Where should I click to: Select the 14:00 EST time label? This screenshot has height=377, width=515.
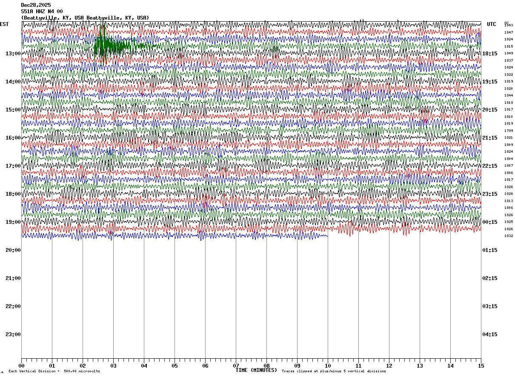13,81
